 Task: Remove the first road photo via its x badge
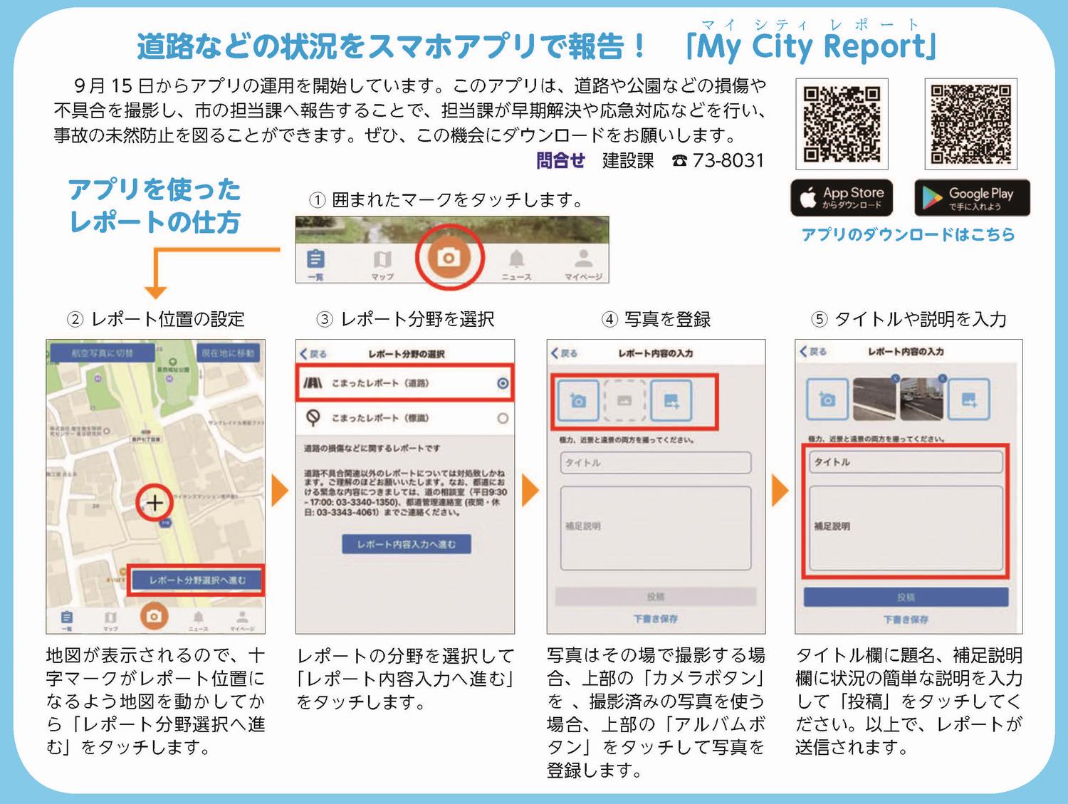(x=896, y=378)
